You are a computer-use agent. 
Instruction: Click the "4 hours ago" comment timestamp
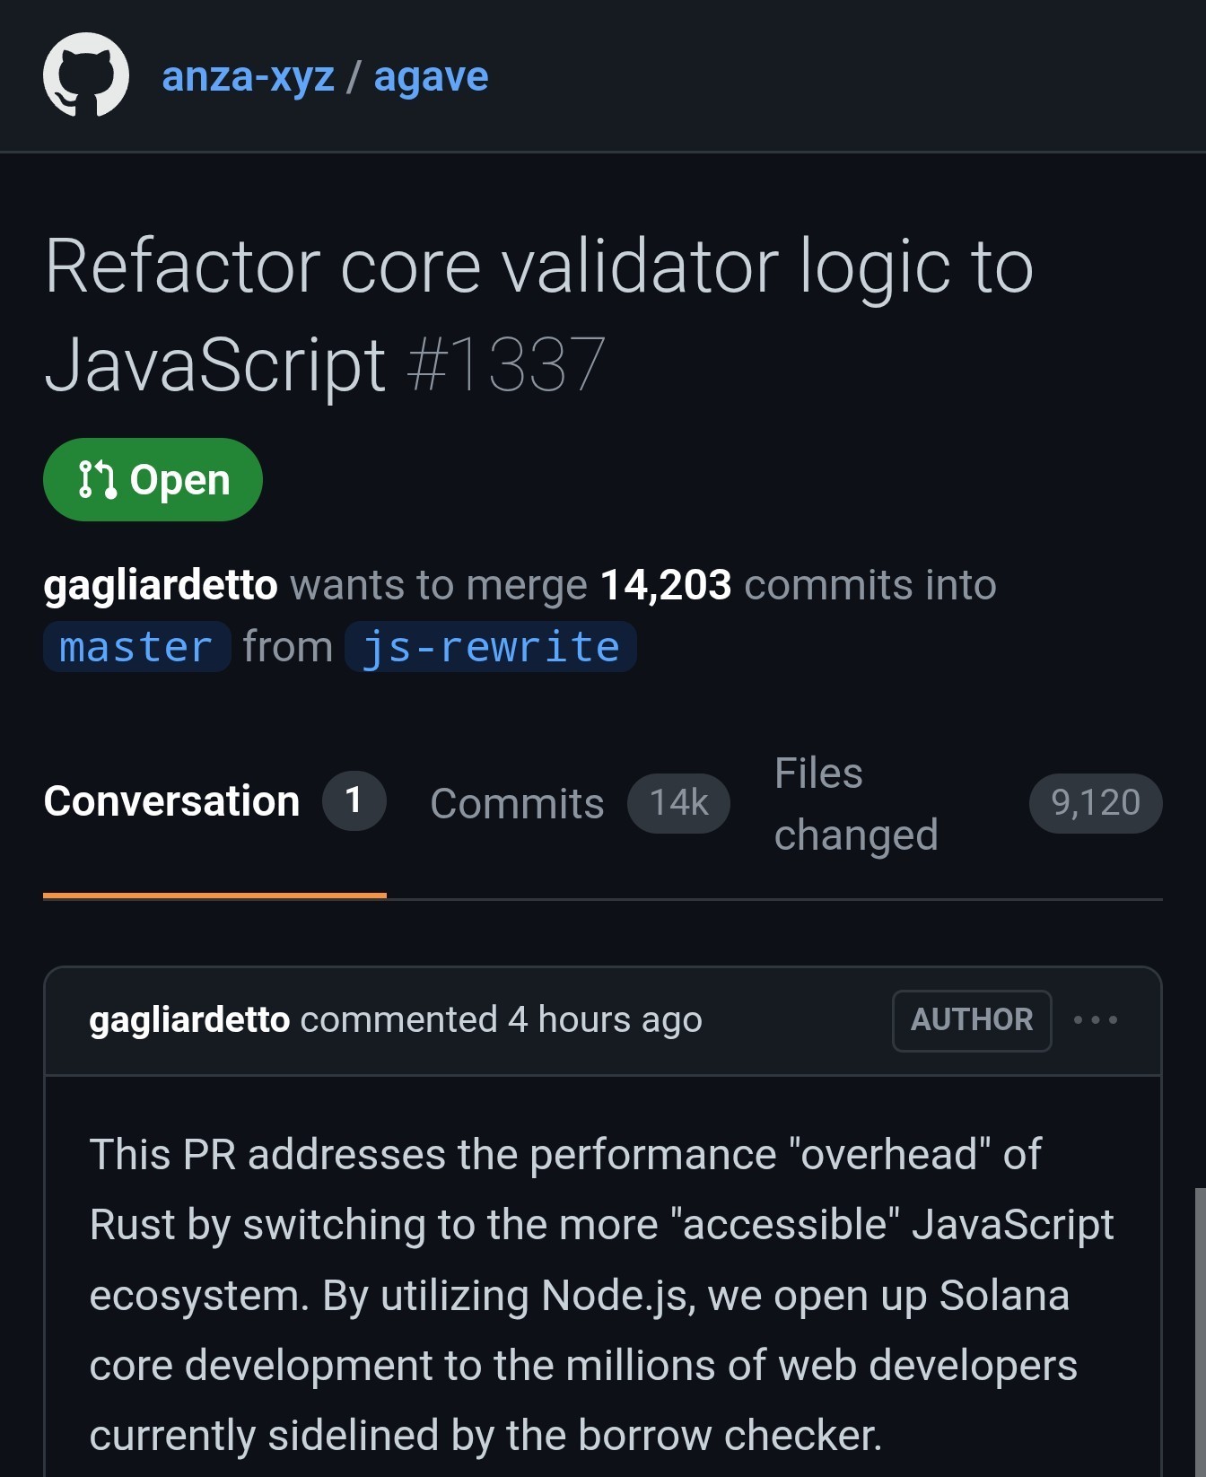605,1020
